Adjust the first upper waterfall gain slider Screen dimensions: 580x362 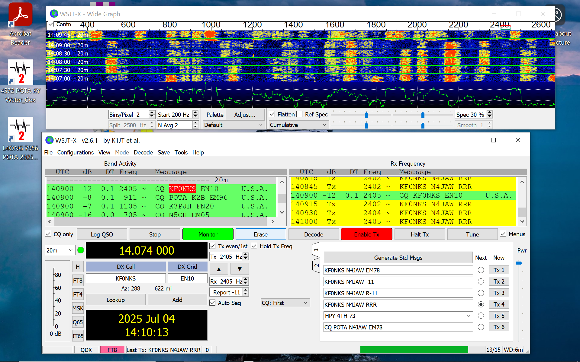[366, 115]
